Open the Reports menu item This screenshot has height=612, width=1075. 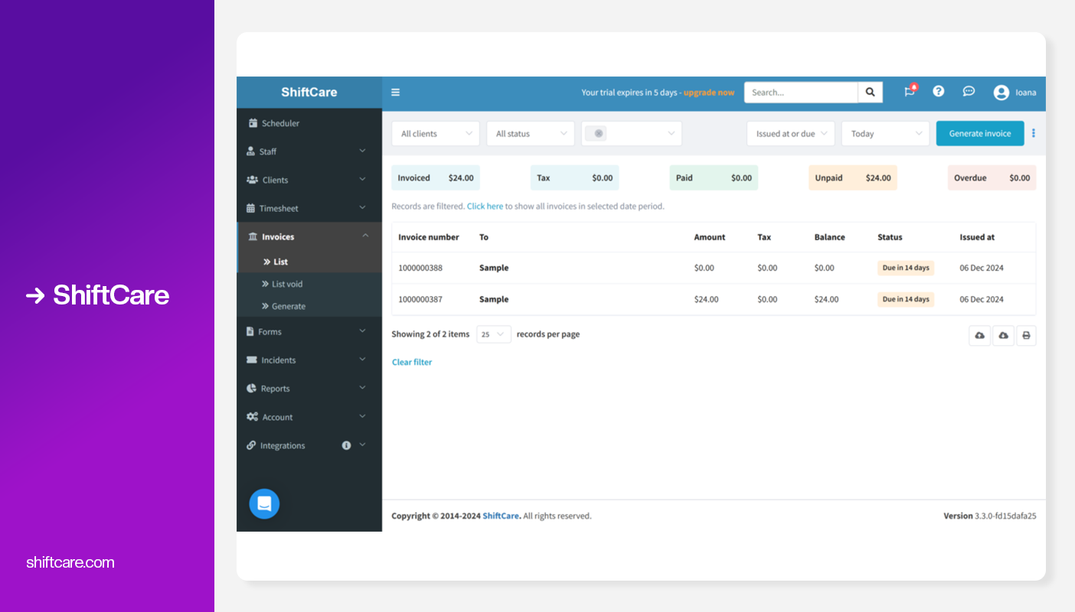coord(309,388)
